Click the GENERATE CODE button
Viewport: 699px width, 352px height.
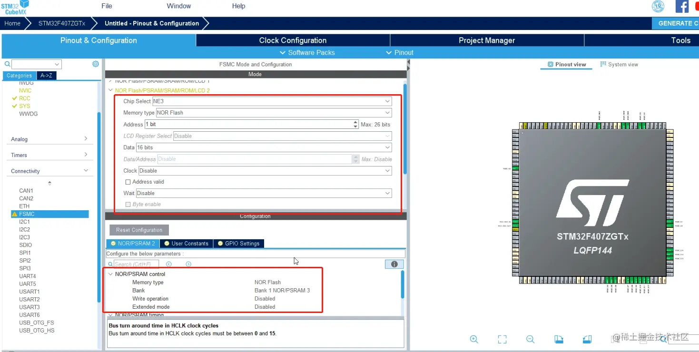point(675,23)
